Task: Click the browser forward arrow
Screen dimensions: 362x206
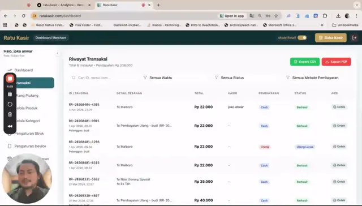Action: [15, 16]
